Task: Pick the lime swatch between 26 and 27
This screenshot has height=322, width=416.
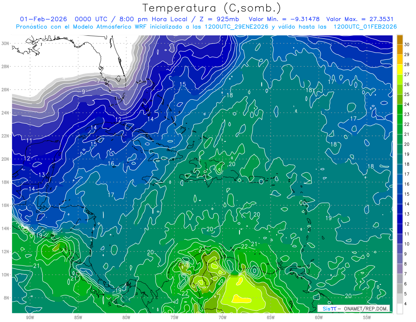Action: (400, 79)
